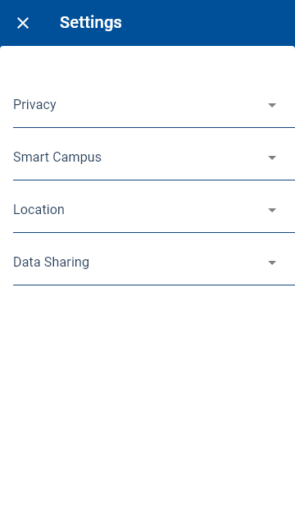
Task: Click the middle of the Location row
Action: 154,210
